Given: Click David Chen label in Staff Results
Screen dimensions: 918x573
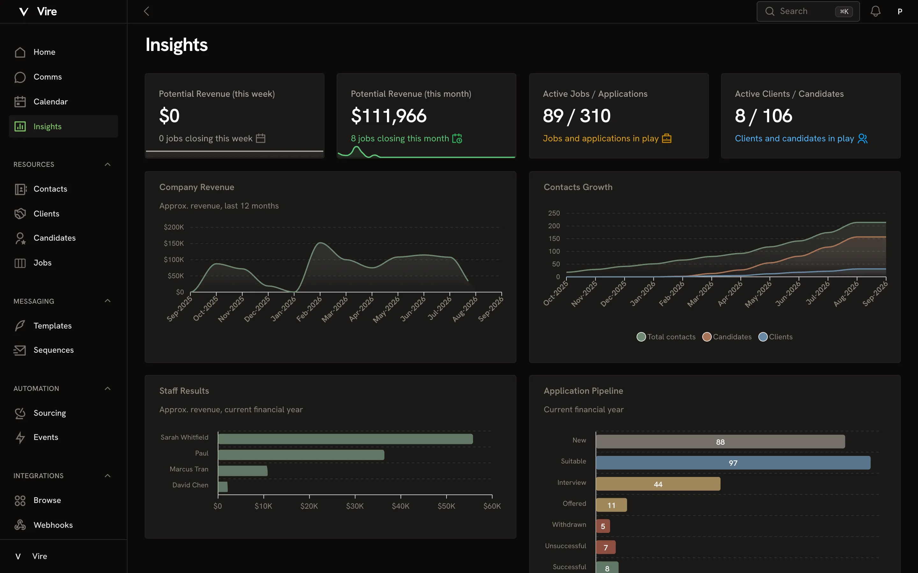Looking at the screenshot, I should click(x=190, y=485).
